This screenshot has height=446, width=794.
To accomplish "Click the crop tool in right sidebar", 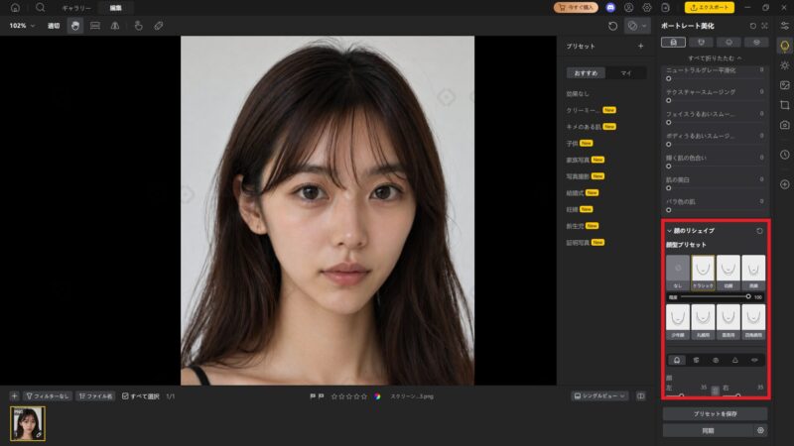I will click(784, 105).
